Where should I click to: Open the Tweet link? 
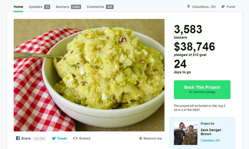click(59, 138)
